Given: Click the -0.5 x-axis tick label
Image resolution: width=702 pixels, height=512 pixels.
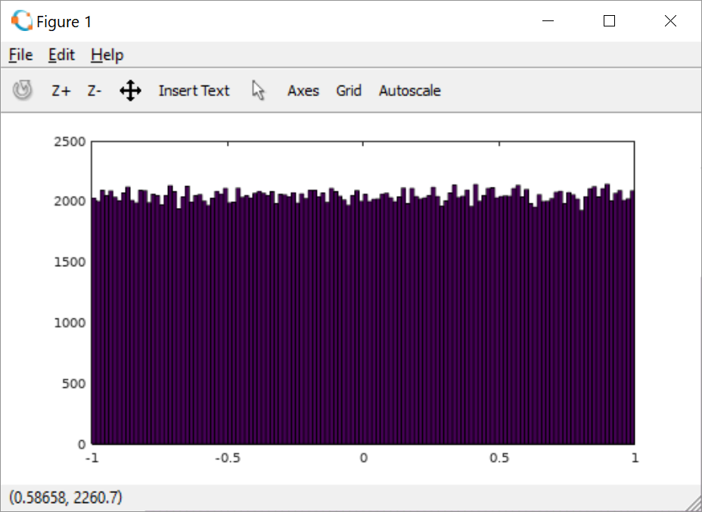Looking at the screenshot, I should point(227,458).
